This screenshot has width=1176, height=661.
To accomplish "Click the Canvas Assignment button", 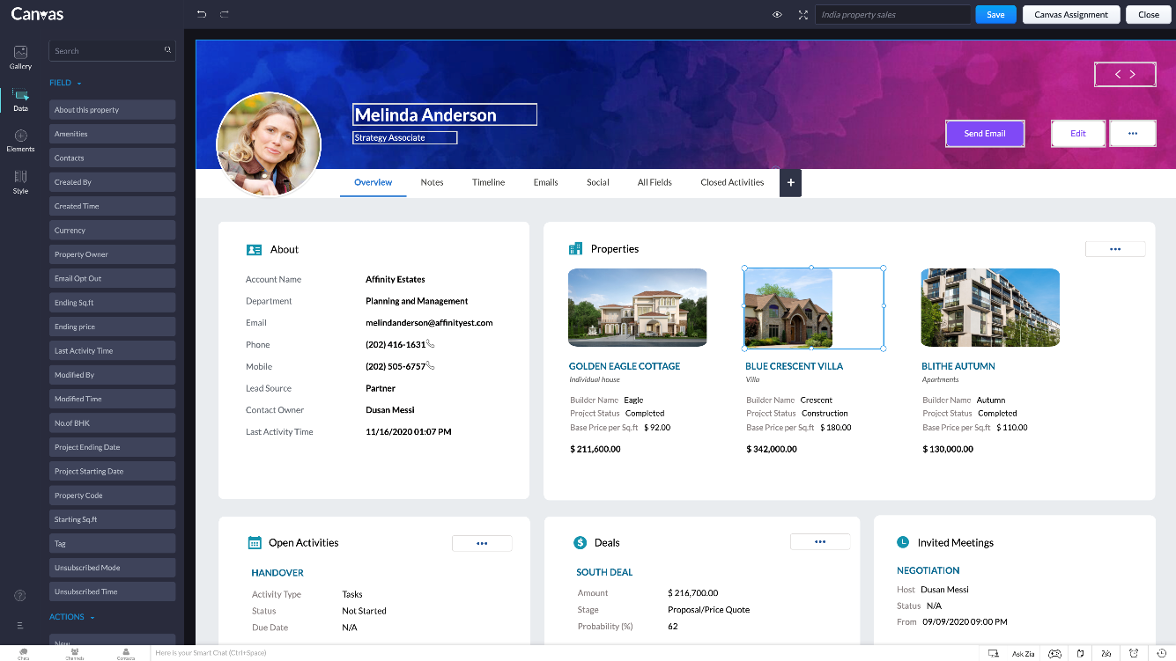I will pos(1071,15).
